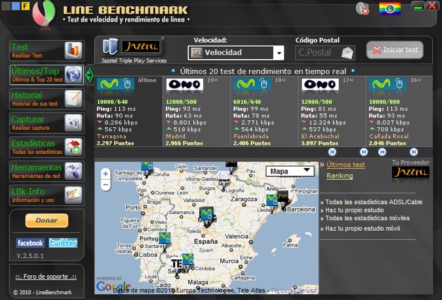
Task: Click the Jazztel provider logo in header
Action: click(141, 46)
